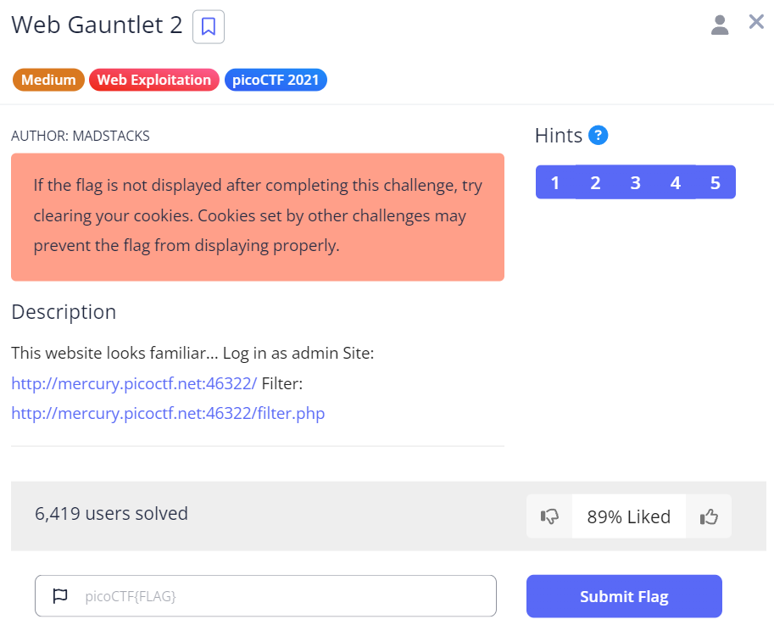Viewport: 774px width, 625px height.
Task: Reveal hint number 2
Action: (595, 182)
